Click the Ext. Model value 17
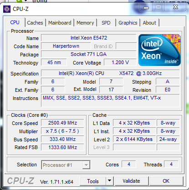189x190 pixels. 111,90
